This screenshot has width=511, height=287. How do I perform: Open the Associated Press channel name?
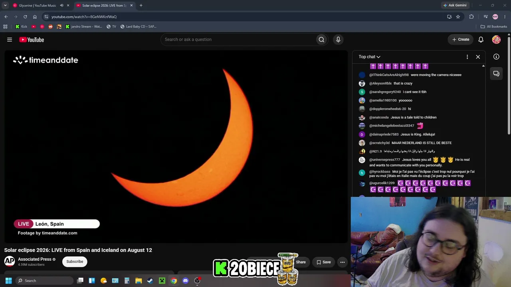[x=35, y=259]
